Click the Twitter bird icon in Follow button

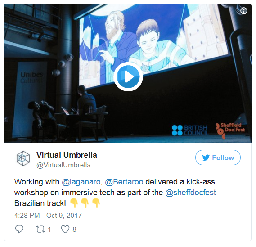(206, 158)
